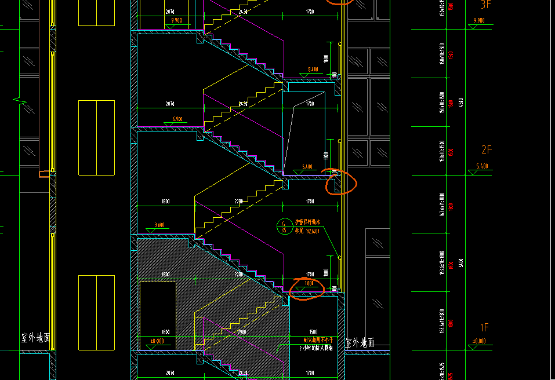Viewport: 555px width, 380px height.
Task: Select left-side 室外地面 ground label
Action: coord(36,338)
